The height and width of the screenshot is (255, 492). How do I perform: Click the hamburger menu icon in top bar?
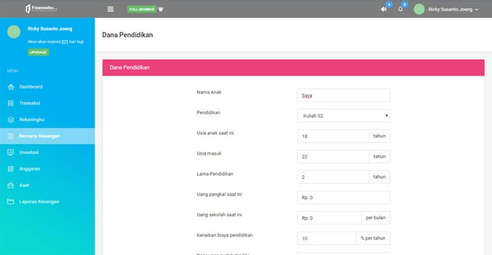coord(111,9)
